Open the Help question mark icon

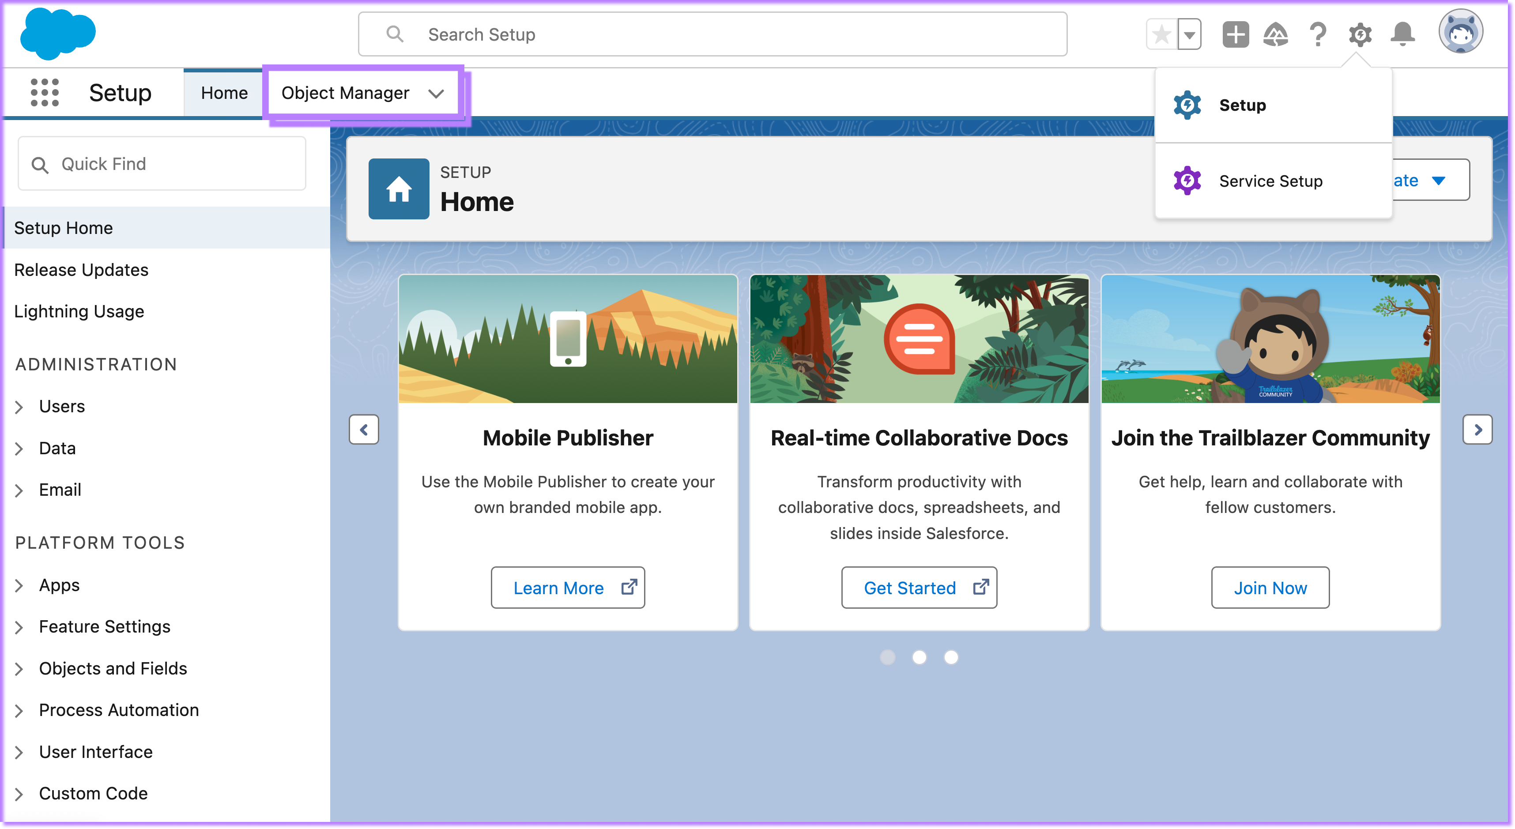(1318, 35)
